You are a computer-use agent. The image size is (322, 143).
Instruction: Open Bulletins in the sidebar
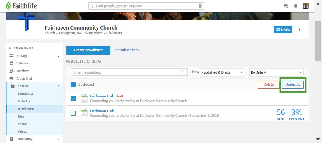(24, 101)
